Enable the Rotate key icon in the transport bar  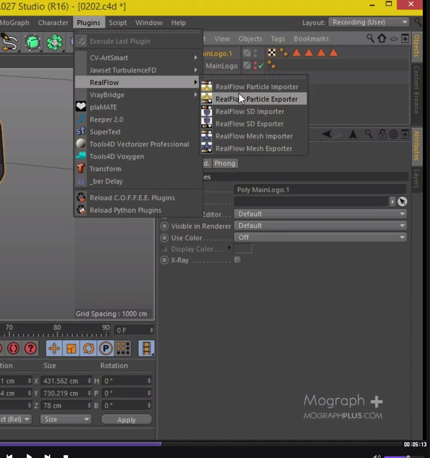(x=89, y=348)
